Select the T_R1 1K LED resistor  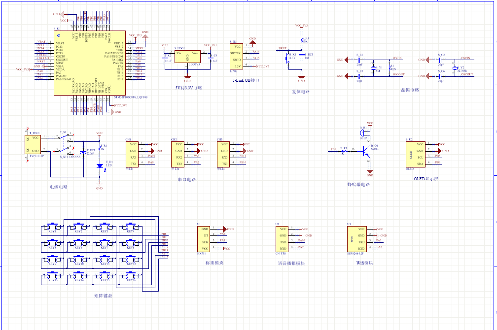[100, 148]
